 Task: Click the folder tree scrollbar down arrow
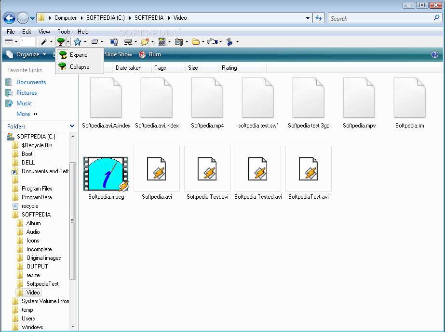coord(73,327)
